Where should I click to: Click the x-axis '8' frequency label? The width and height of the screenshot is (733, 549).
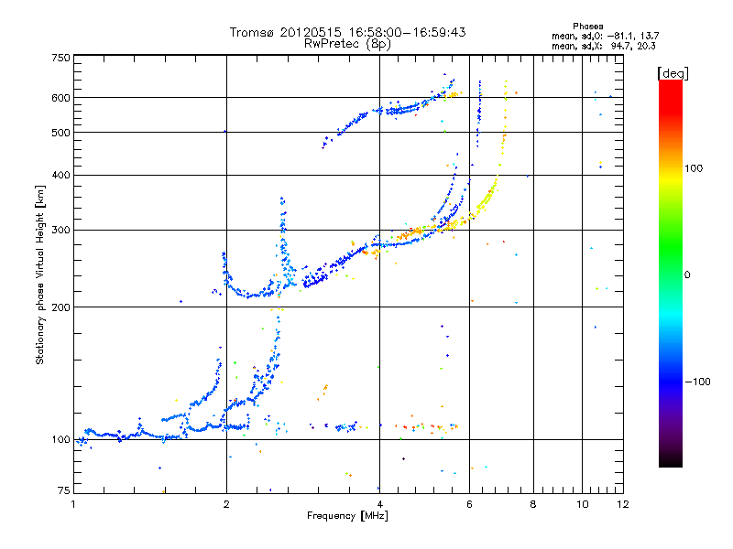click(533, 504)
